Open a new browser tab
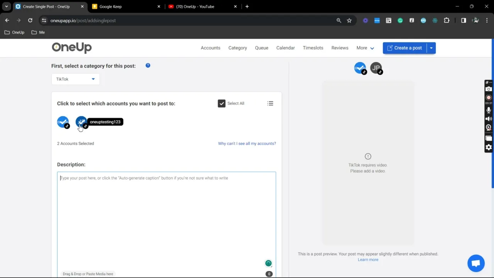Screen dimensions: 494x278 pyautogui.click(x=247, y=7)
